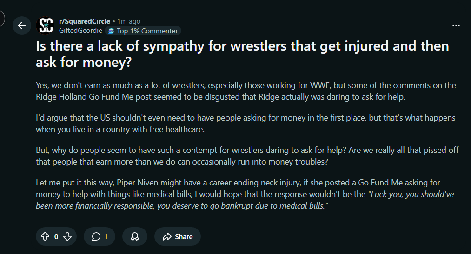Open the three-dot post options menu

[x=456, y=25]
